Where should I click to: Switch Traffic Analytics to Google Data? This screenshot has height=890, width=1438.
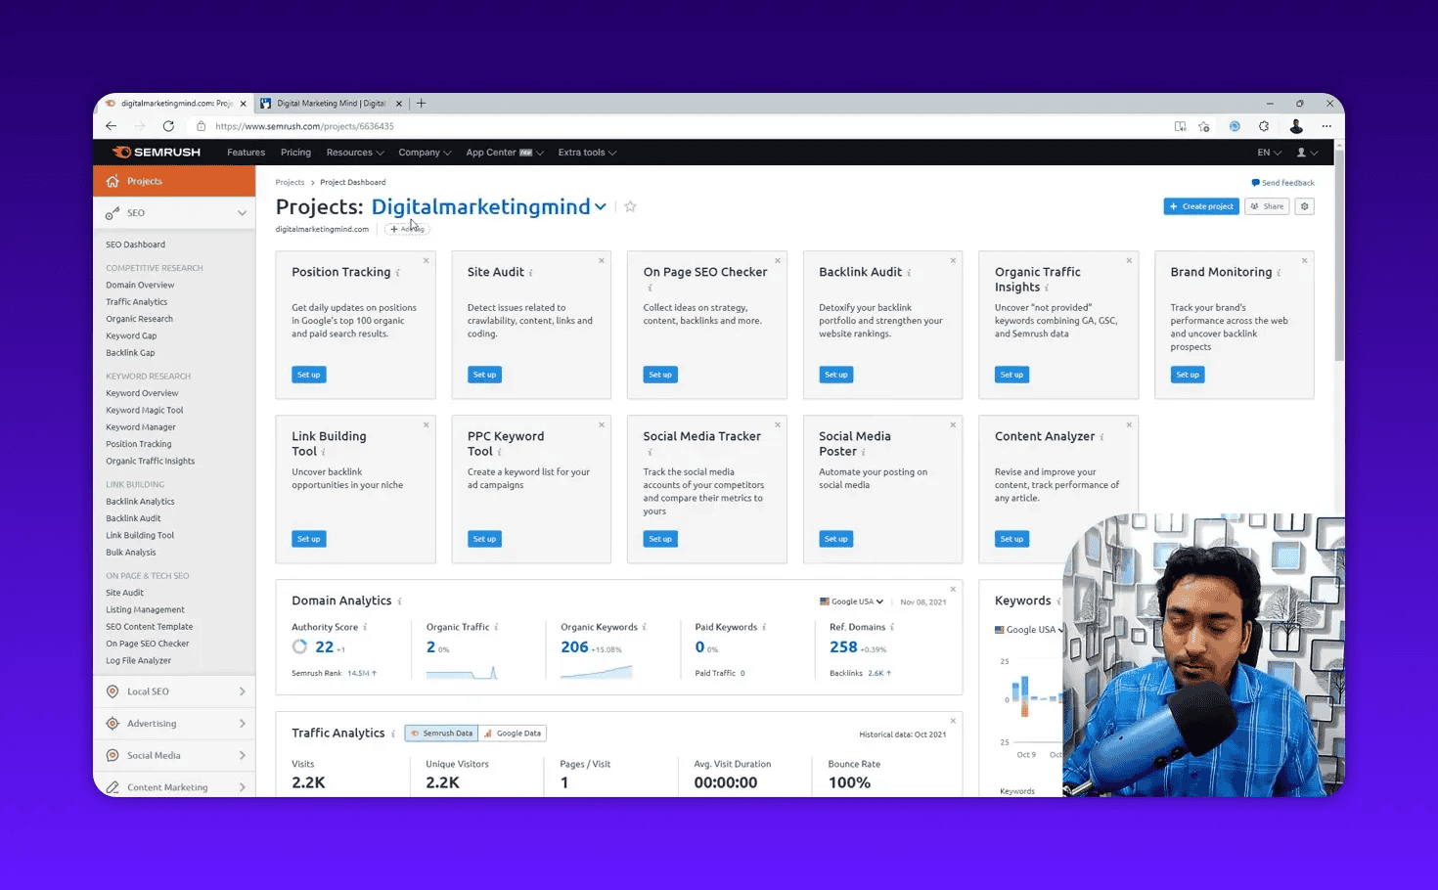[x=512, y=733]
